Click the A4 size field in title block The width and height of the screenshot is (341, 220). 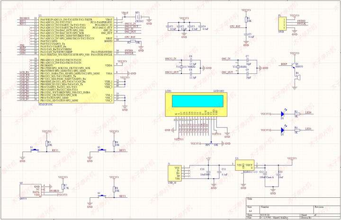[250, 211]
